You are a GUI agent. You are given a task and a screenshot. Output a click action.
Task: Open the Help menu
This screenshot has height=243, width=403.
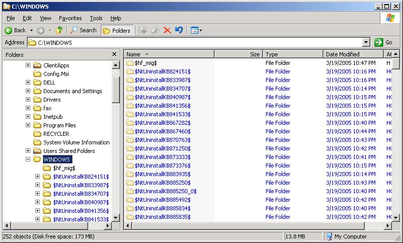(x=116, y=18)
